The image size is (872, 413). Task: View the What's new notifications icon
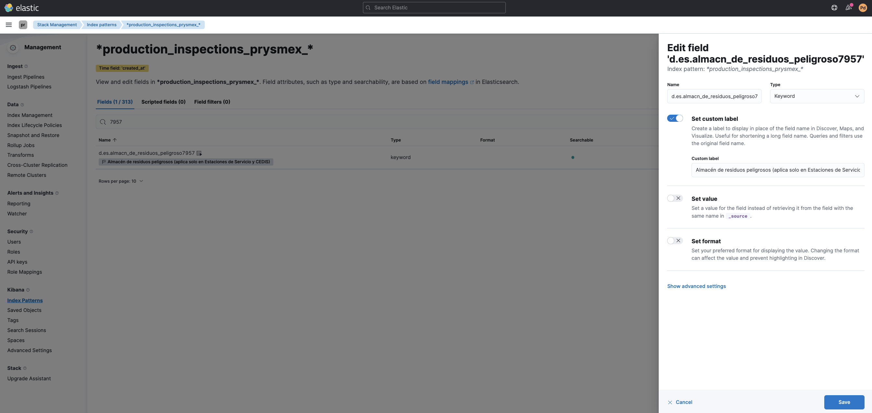(848, 7)
